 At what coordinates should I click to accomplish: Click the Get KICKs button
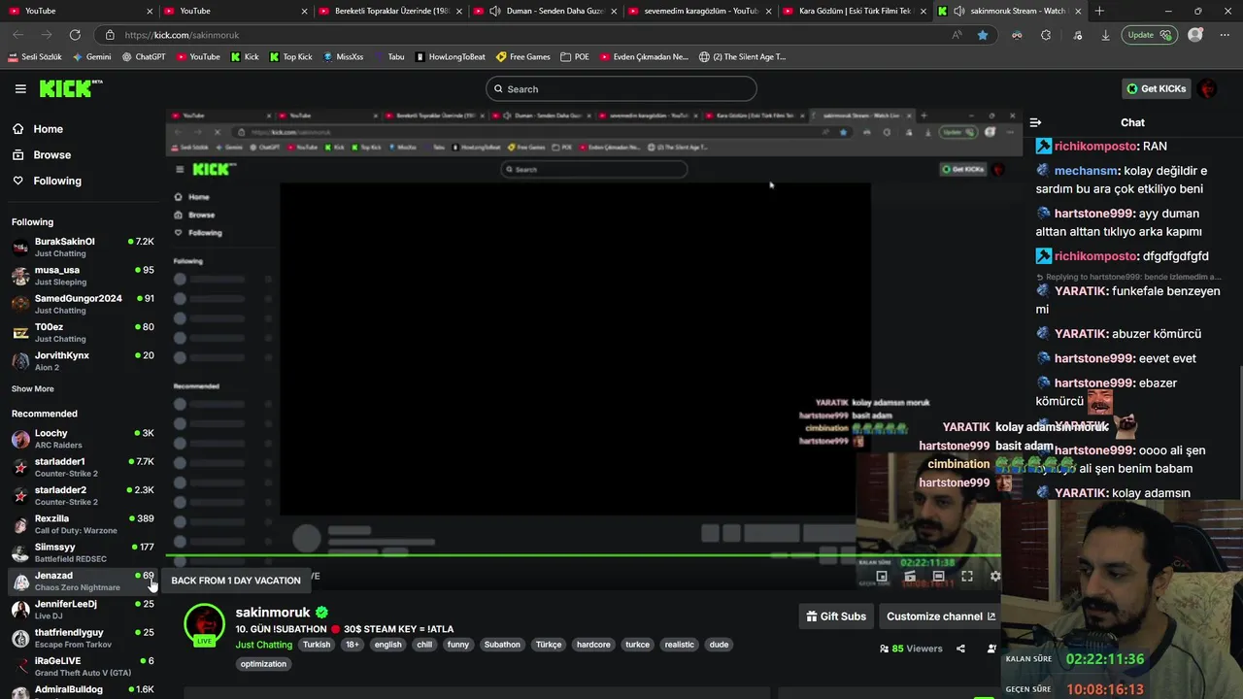click(1156, 88)
